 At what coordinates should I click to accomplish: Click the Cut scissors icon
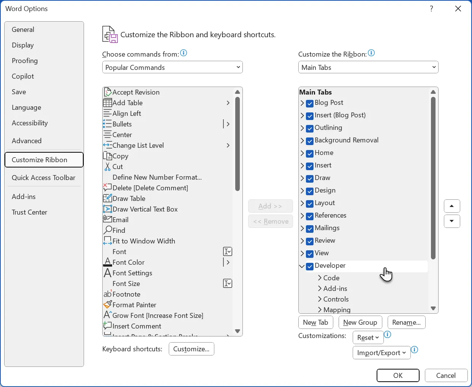(108, 167)
